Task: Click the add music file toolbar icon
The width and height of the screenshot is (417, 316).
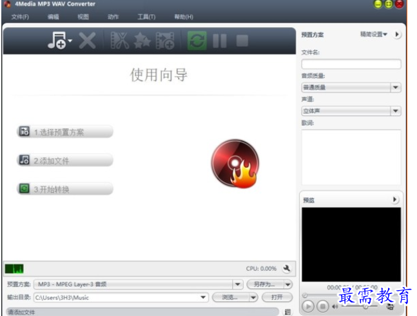Action: click(57, 41)
